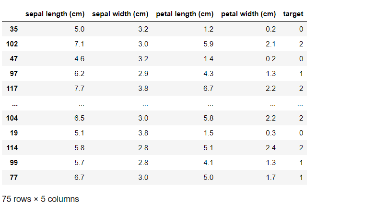
Task: Select row index 104
Action: (12, 118)
